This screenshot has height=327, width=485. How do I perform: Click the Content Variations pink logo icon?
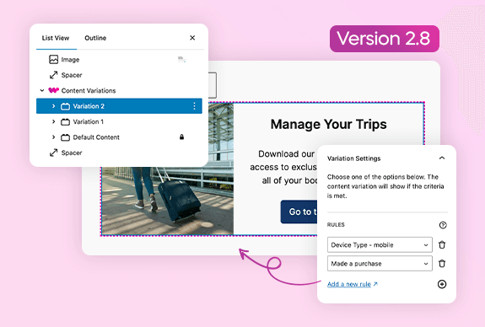pyautogui.click(x=53, y=90)
